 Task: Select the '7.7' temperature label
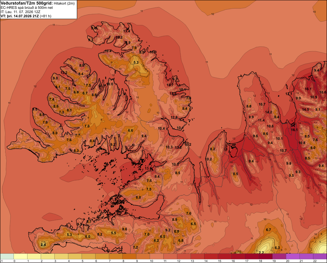pyautogui.click(x=77, y=136)
